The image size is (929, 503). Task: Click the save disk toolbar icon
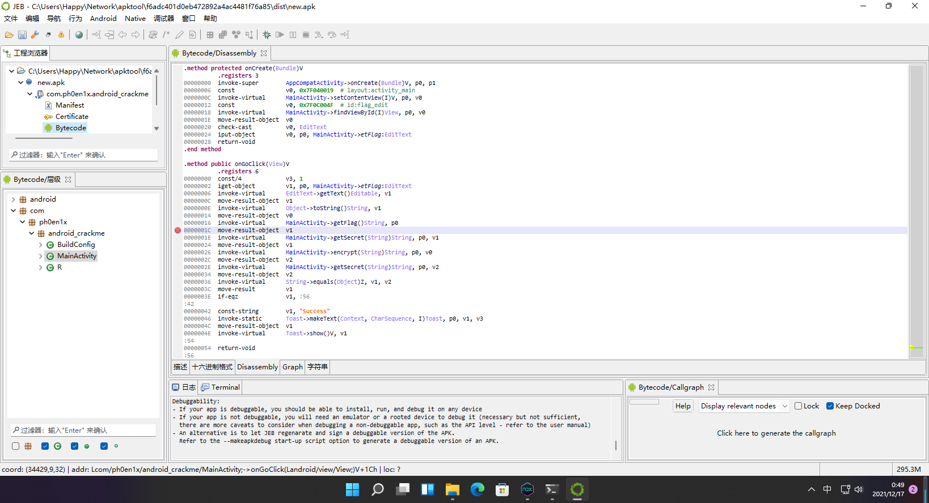(22, 35)
